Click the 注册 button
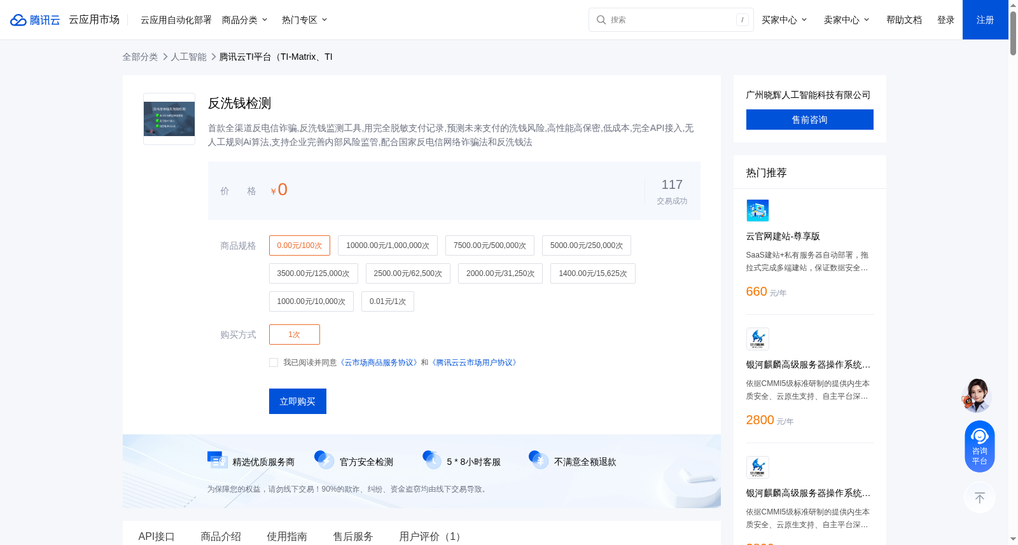Viewport: 1018px width, 545px height. pyautogui.click(x=986, y=20)
